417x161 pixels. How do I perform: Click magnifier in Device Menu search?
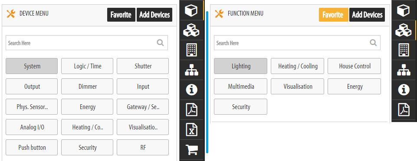160,43
